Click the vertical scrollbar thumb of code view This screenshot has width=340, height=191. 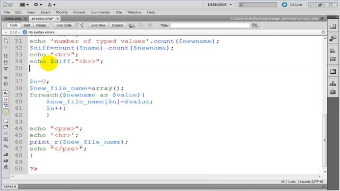(325, 140)
